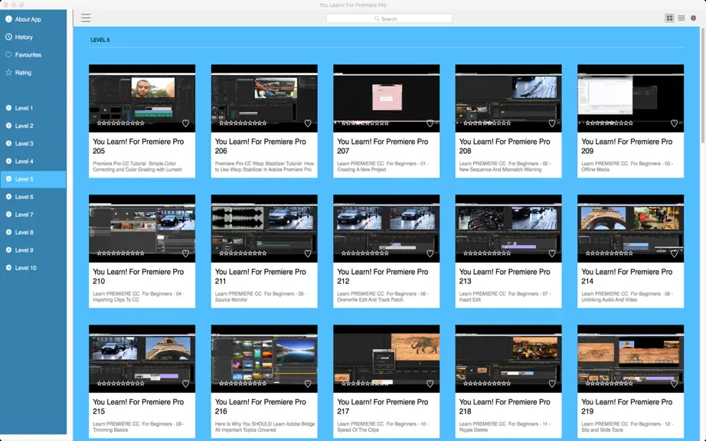Open Favourites in sidebar
The width and height of the screenshot is (706, 441).
point(34,55)
